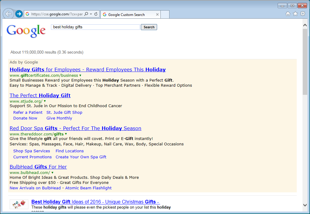Viewport: 310px width, 214px height.
Task: Open 'Holiday Gifts for Employees' ad link
Action: [87, 70]
